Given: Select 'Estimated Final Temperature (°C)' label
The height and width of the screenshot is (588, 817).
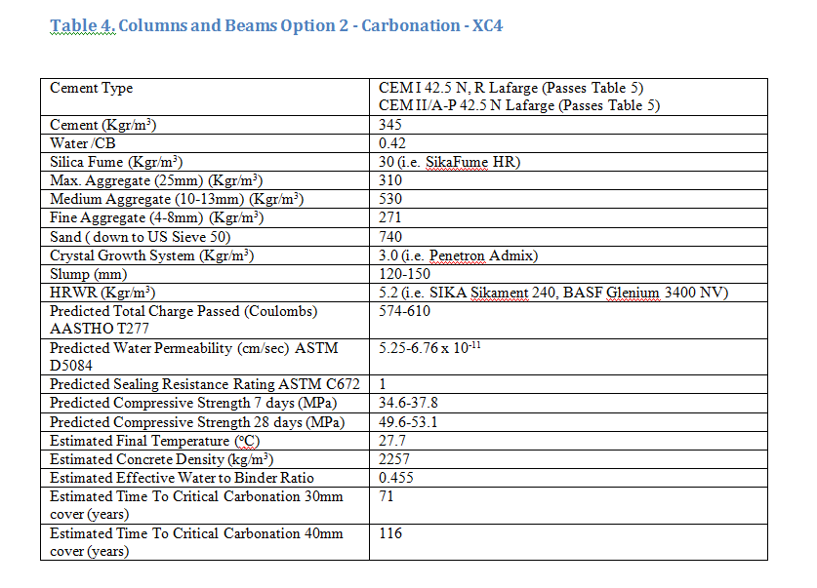Looking at the screenshot, I should tap(155, 441).
